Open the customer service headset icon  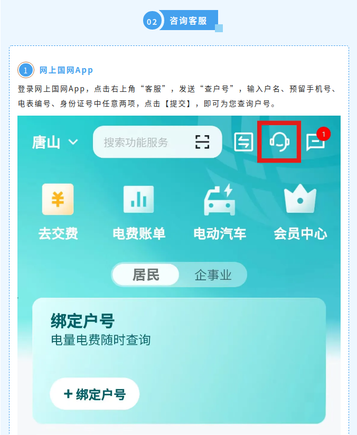(x=279, y=142)
